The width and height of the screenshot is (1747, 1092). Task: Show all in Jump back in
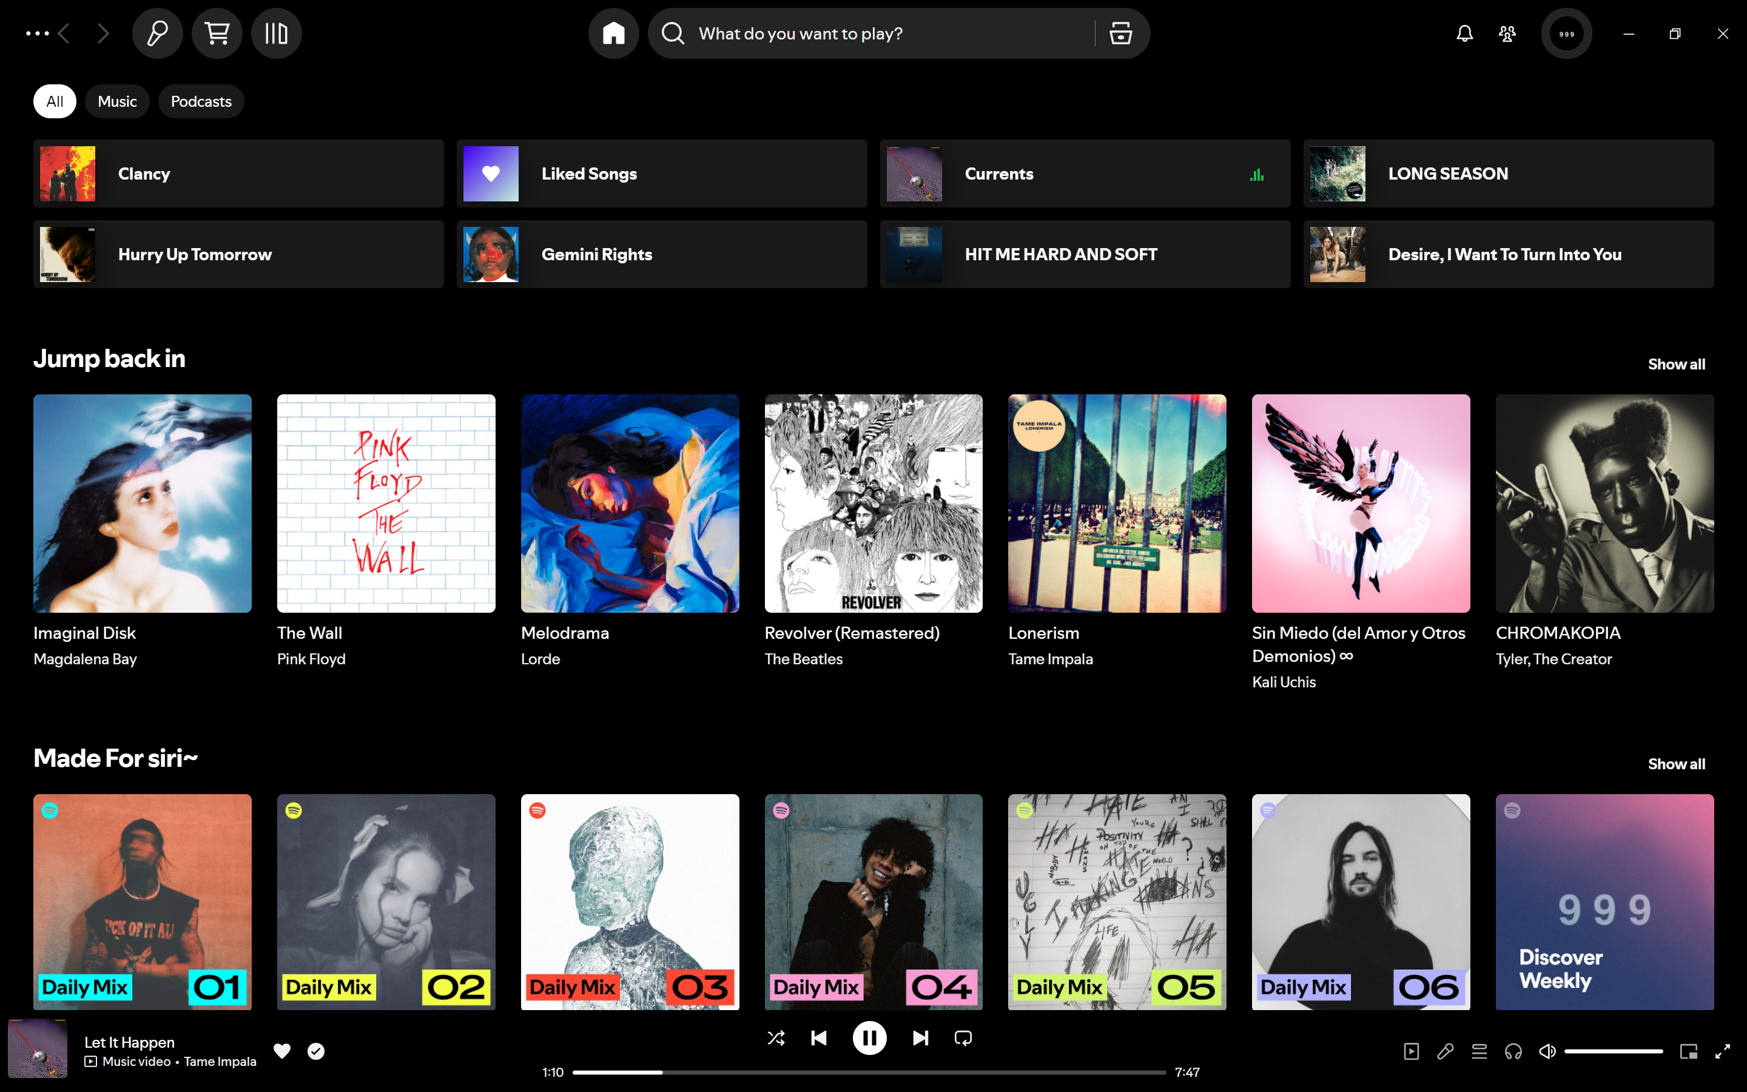pyautogui.click(x=1675, y=364)
